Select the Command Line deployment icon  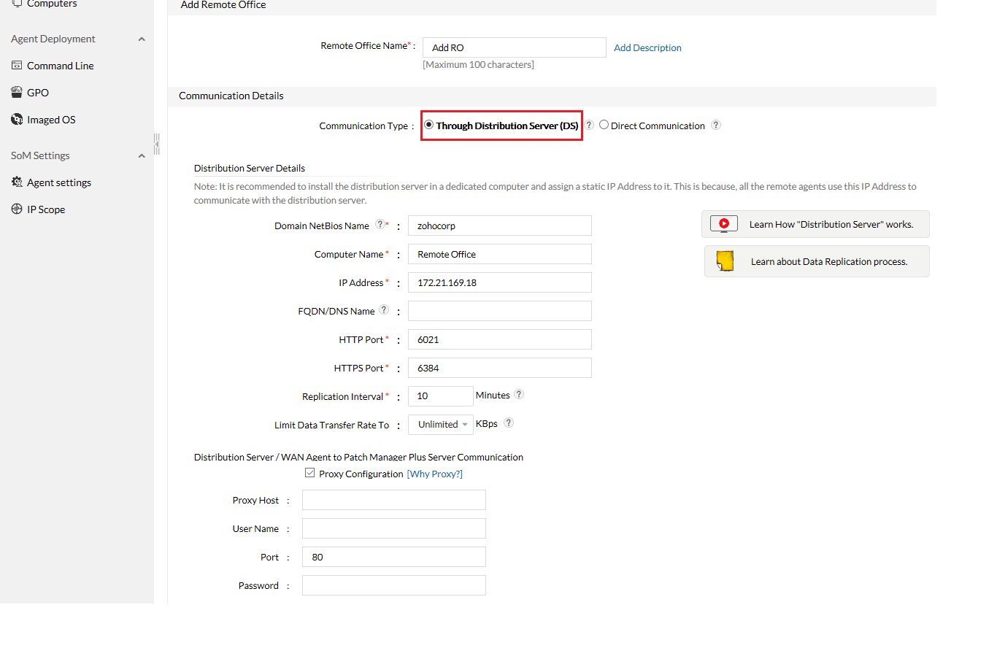pos(17,65)
